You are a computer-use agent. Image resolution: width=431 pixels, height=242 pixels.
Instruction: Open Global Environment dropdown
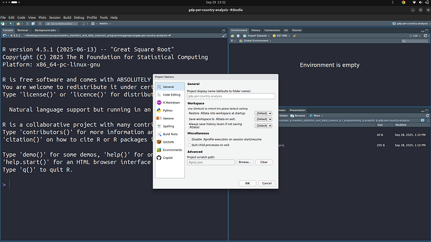[255, 41]
